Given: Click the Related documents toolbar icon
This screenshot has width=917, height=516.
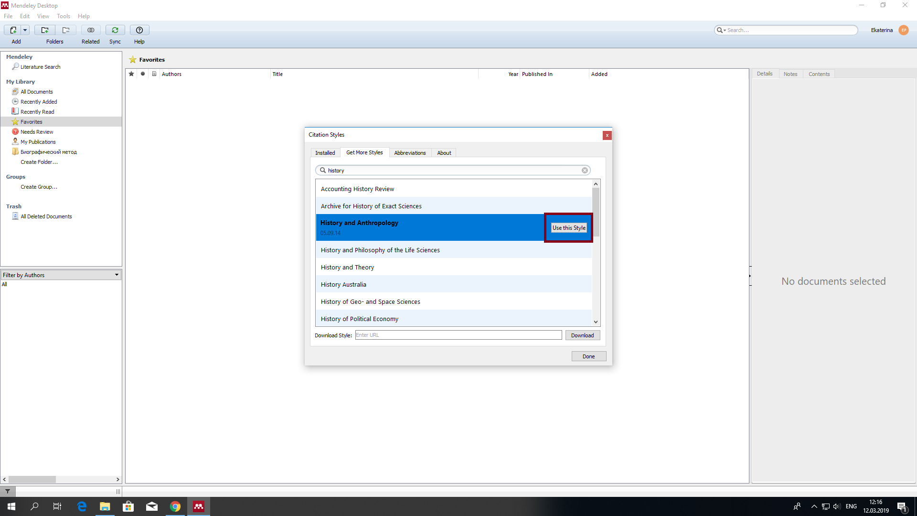Looking at the screenshot, I should (x=91, y=30).
